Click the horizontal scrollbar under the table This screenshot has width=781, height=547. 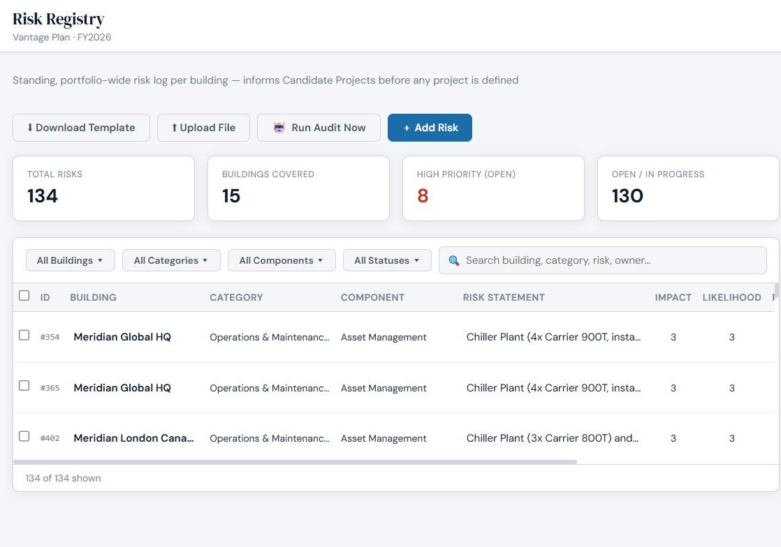(x=295, y=462)
